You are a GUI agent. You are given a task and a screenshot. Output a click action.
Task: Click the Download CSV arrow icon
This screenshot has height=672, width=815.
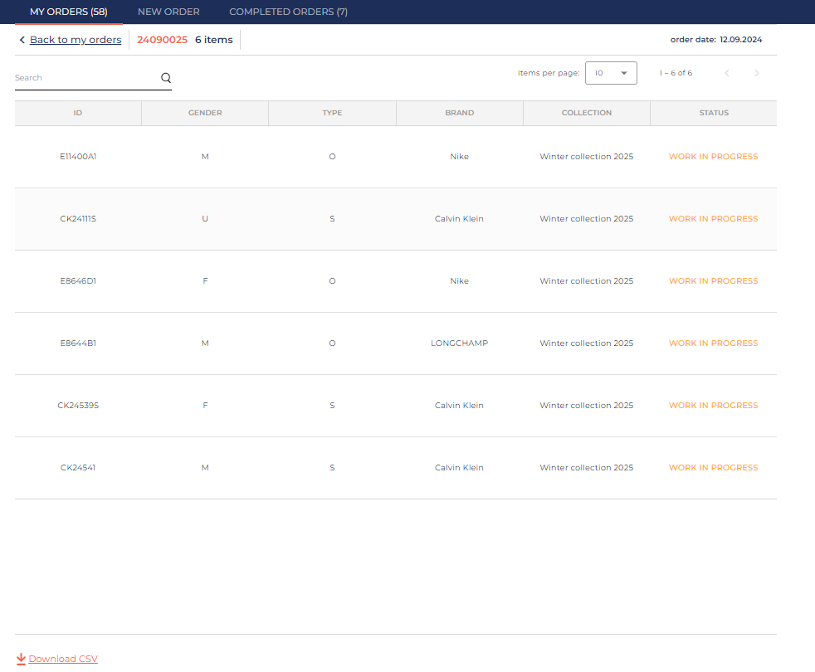[x=21, y=659]
